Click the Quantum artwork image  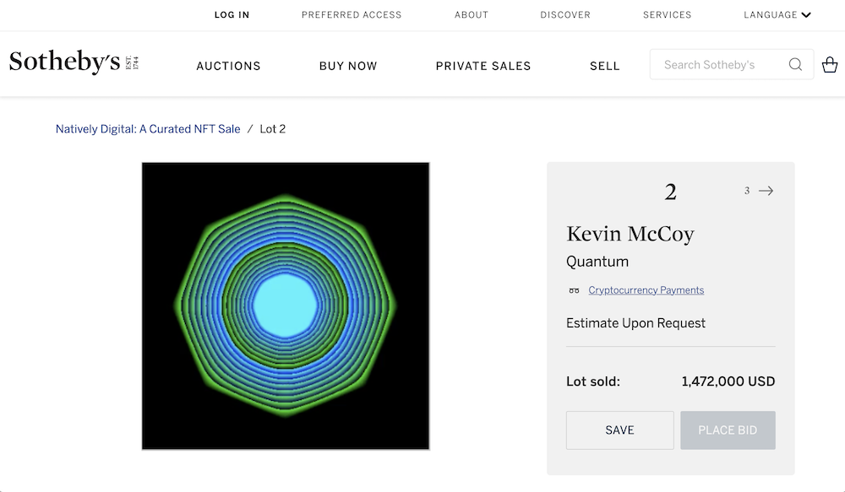(x=286, y=305)
